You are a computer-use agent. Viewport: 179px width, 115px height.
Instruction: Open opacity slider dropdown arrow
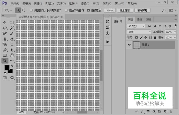point(175,32)
